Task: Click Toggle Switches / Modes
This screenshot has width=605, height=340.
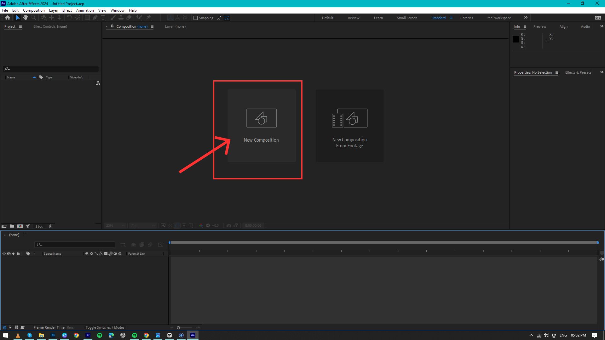Action: coord(105,327)
